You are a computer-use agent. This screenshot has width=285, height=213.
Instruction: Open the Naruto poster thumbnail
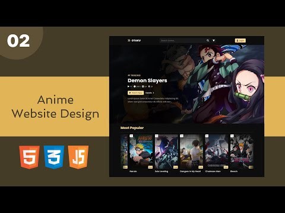[141, 151]
